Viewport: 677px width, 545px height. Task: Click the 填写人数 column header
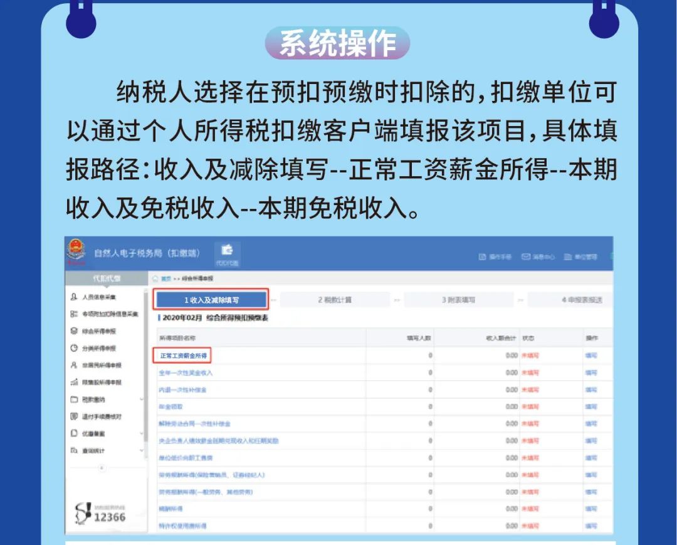pyautogui.click(x=419, y=338)
